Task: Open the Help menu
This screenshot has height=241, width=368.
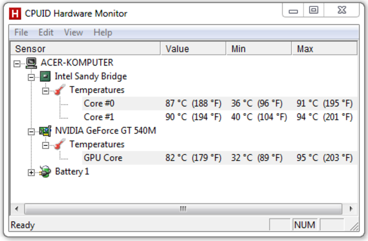Action: coord(103,32)
